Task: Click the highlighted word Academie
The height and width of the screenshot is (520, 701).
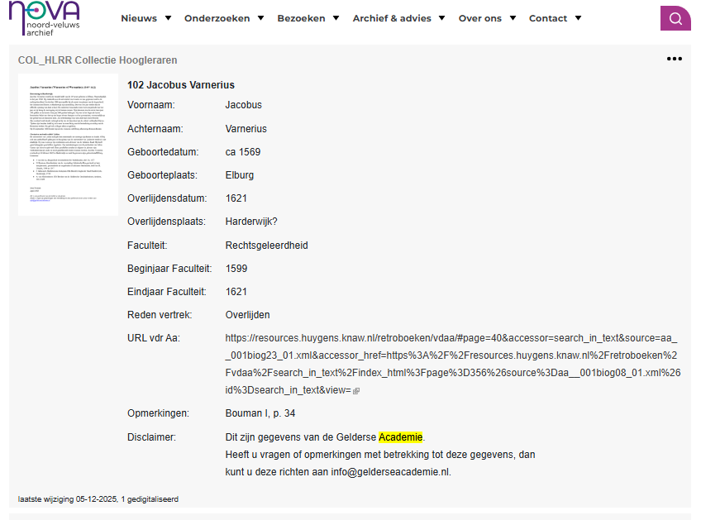Action: pos(400,437)
